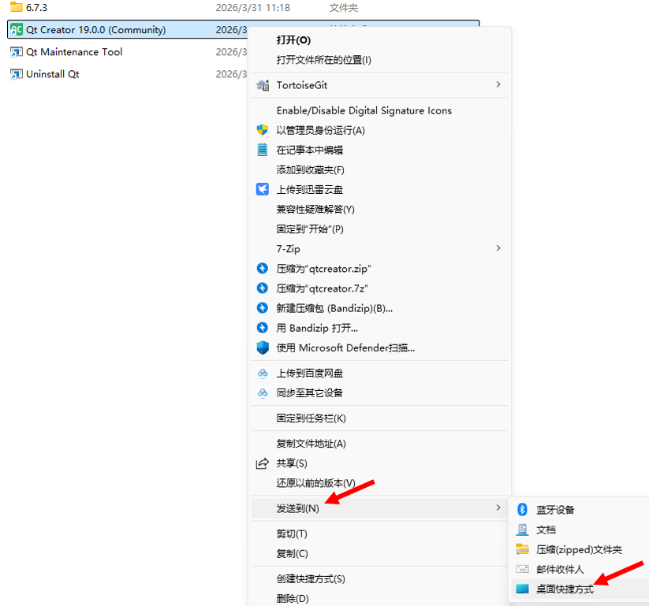Click Baidu Netdisk icon beside 上传到百度网盘

[263, 373]
